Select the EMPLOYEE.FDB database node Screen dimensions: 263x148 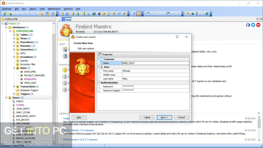[x=25, y=31]
